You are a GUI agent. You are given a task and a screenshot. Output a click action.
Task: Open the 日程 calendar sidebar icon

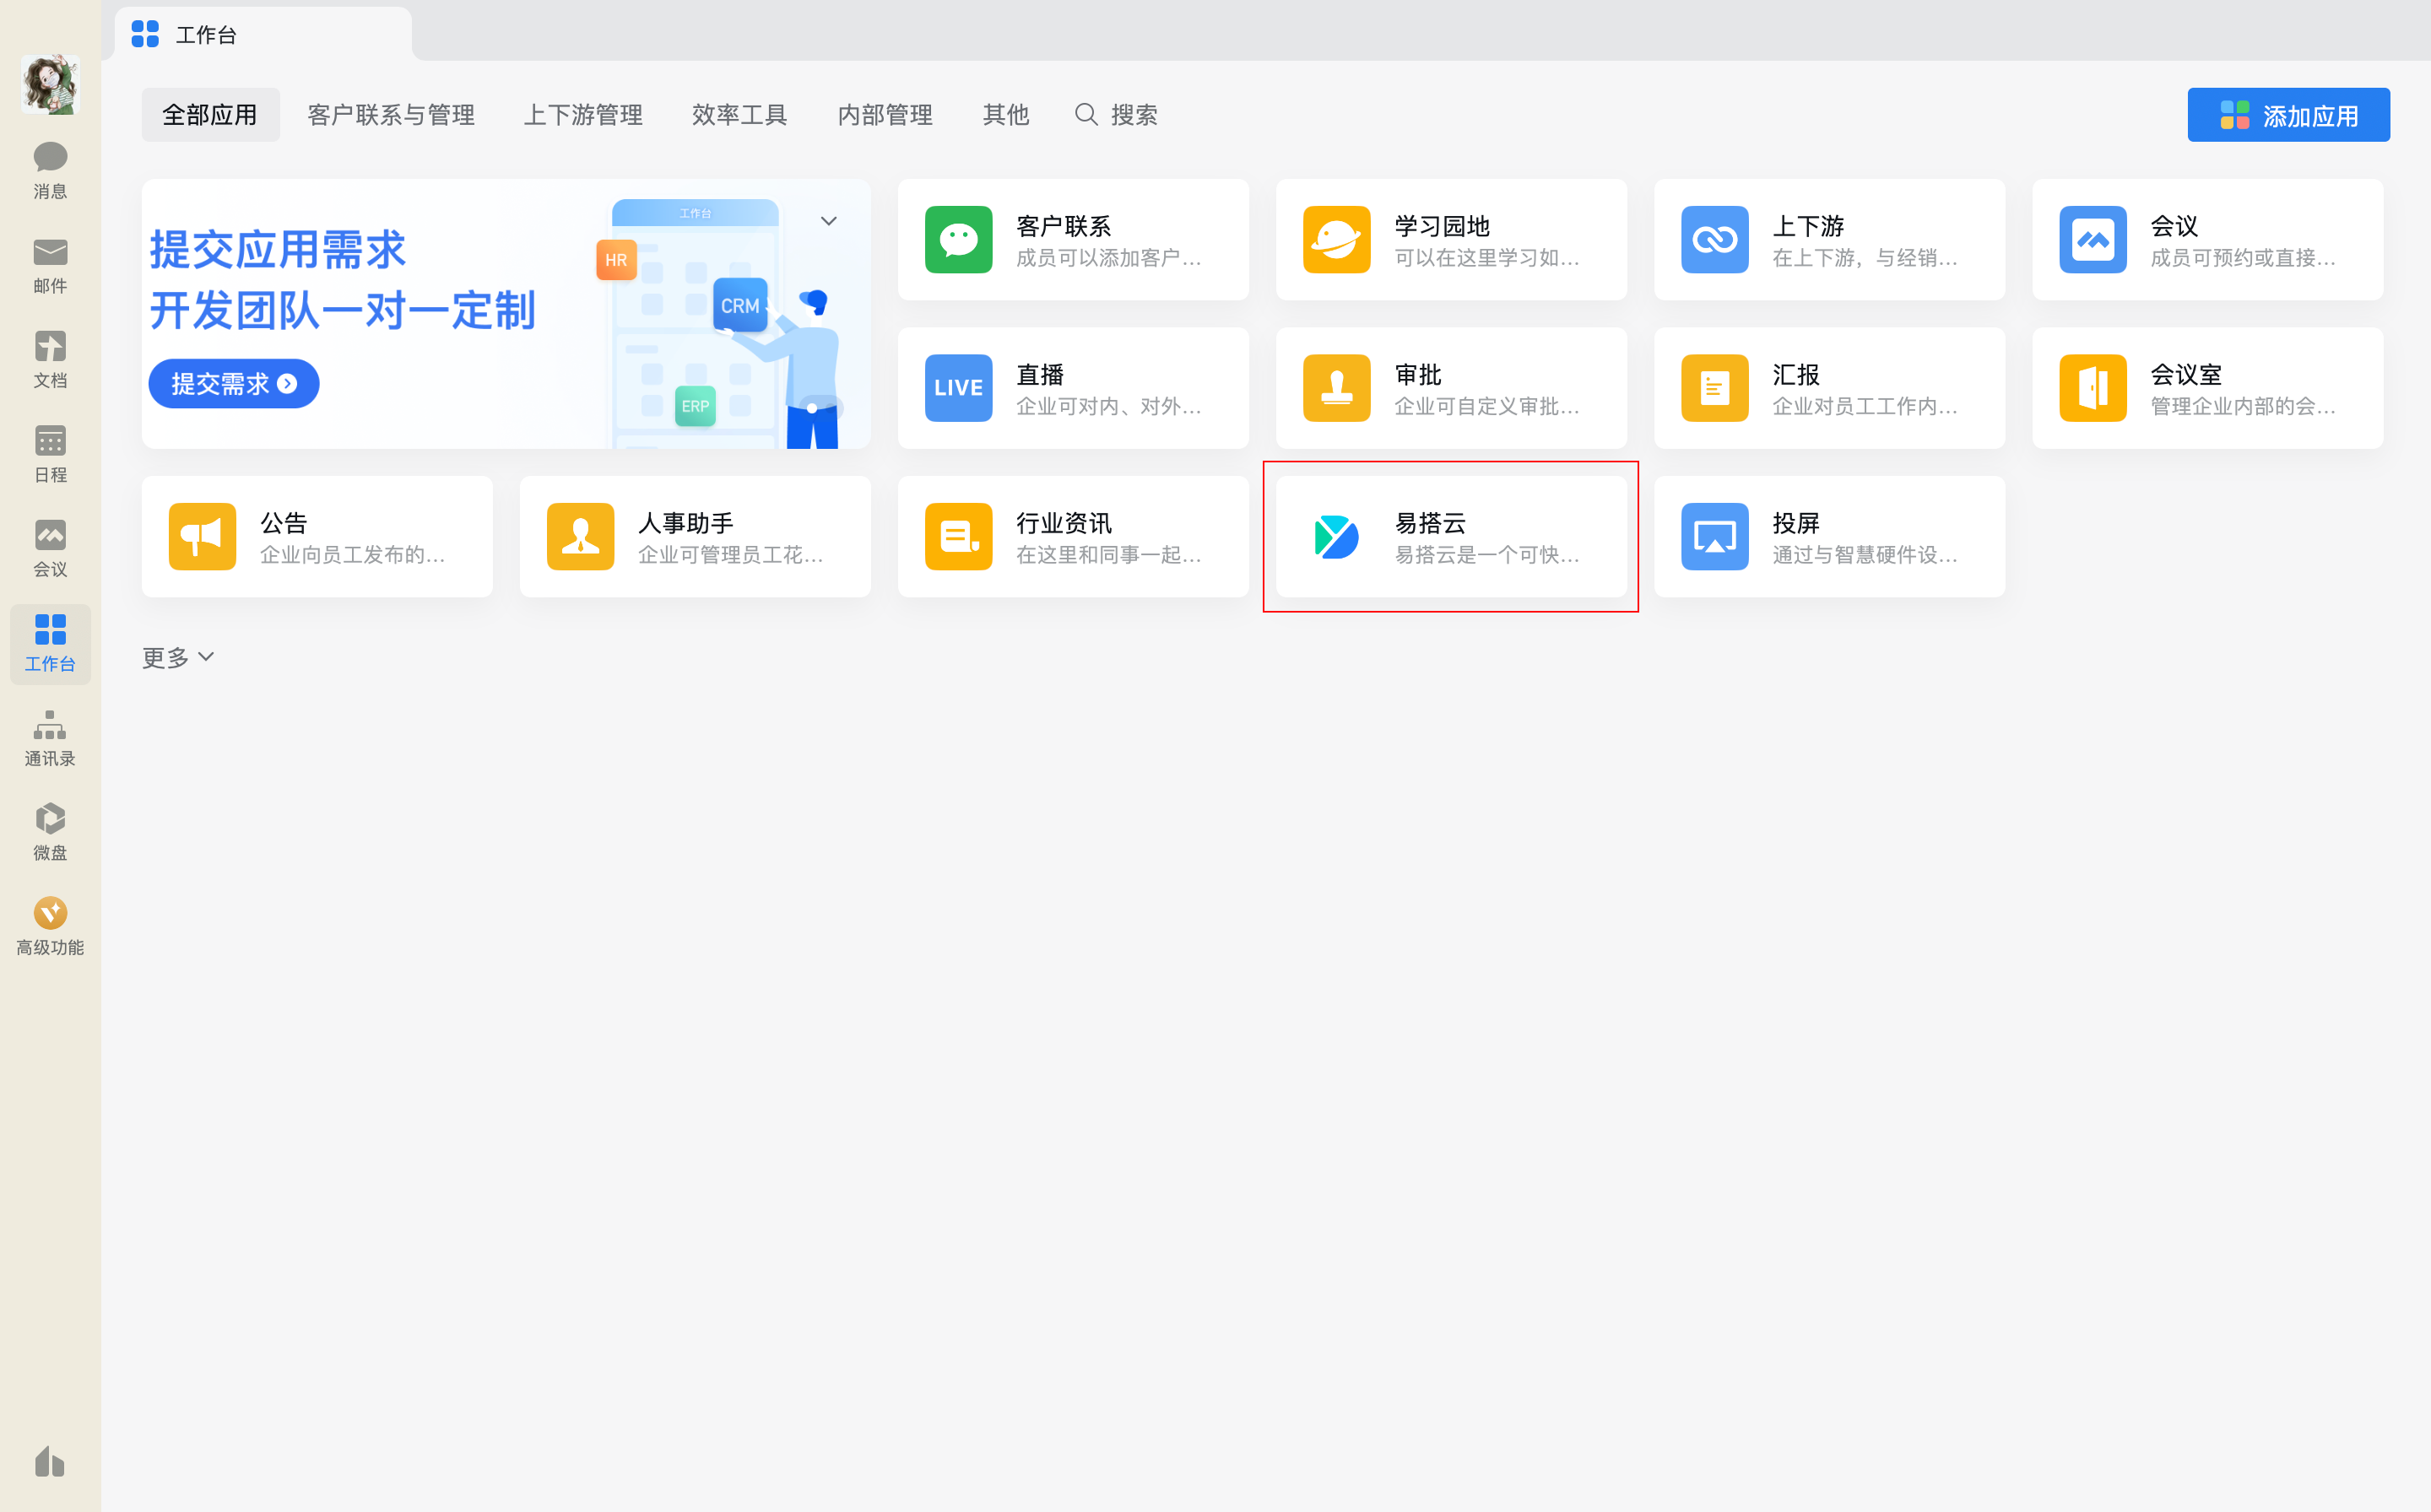50,453
